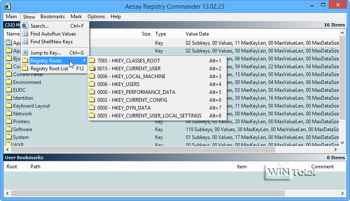Click the folder icon for HKEY_CLASSES_ROOT
Screen dimensions: 350x201
[92, 61]
